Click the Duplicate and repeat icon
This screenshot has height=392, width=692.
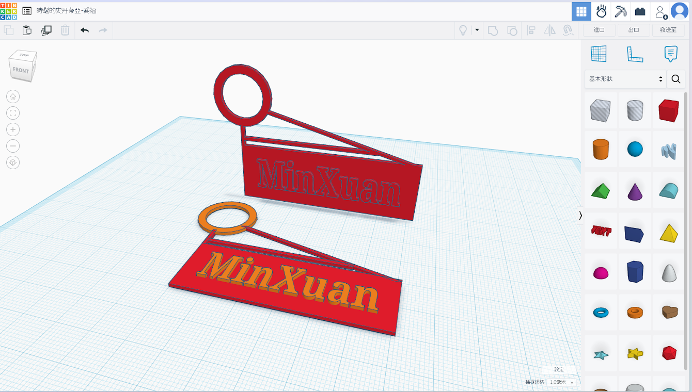click(46, 30)
